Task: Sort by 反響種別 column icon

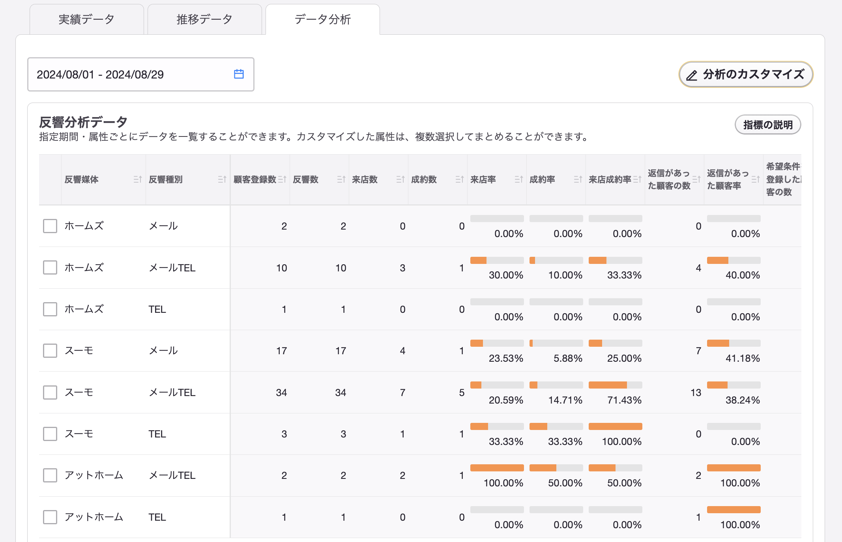Action: point(222,179)
